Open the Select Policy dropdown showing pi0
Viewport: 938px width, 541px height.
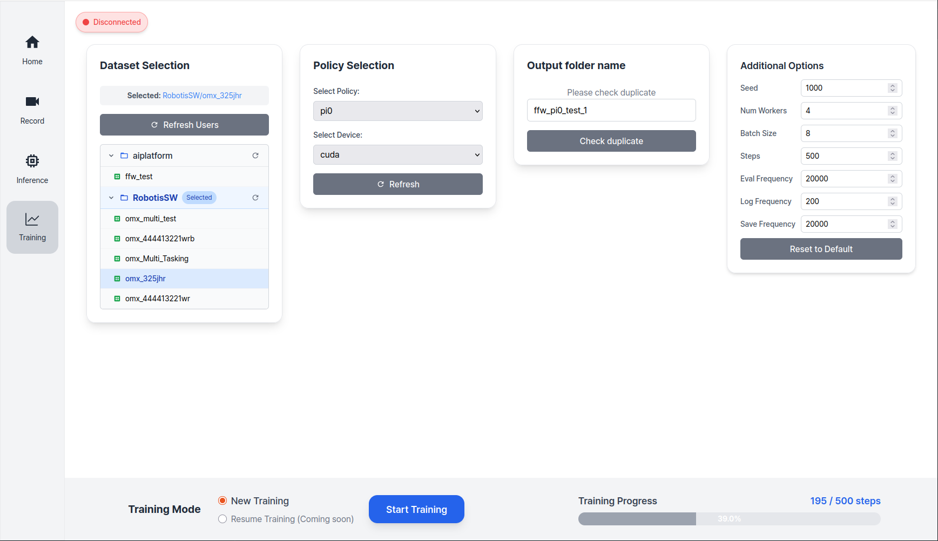pyautogui.click(x=397, y=111)
